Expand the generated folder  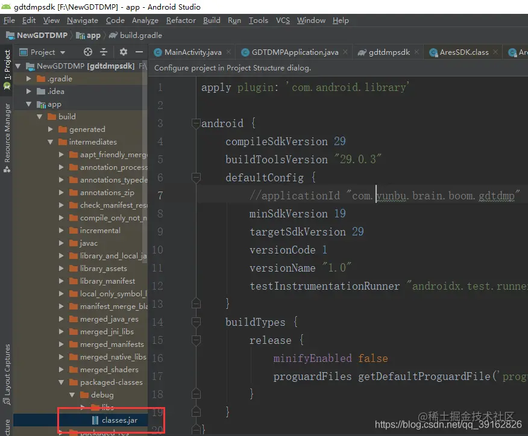50,129
